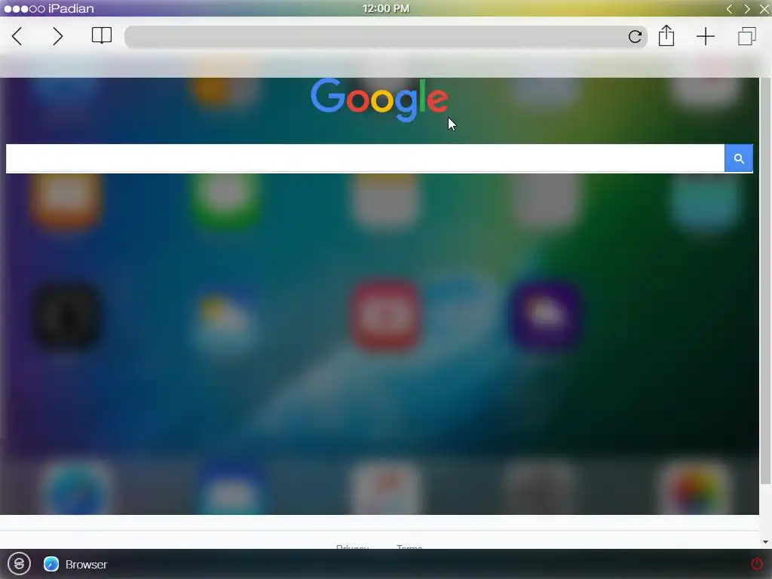Go back with the browser back arrow
772x579 pixels.
point(17,36)
